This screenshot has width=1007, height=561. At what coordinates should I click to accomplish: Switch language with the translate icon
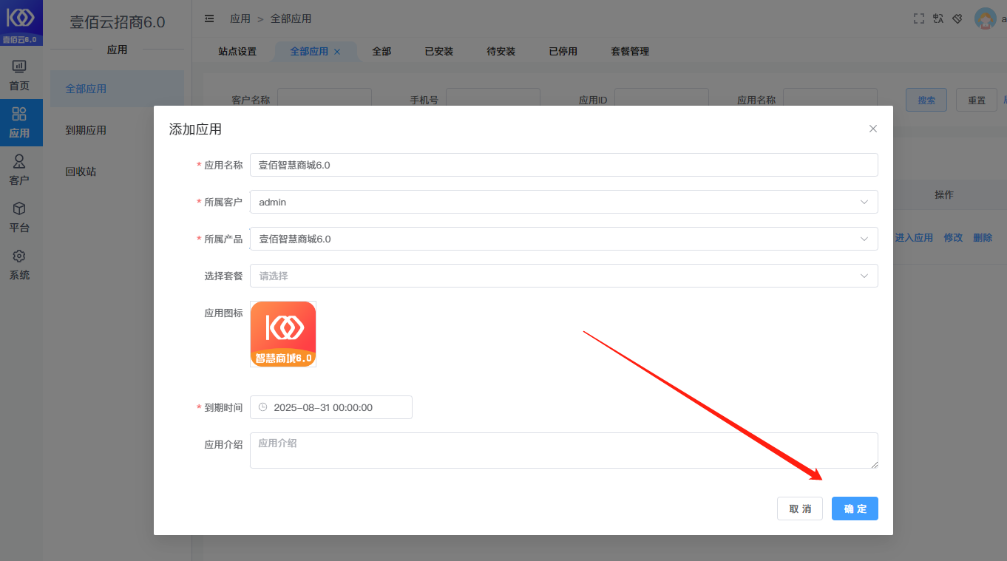(x=938, y=18)
